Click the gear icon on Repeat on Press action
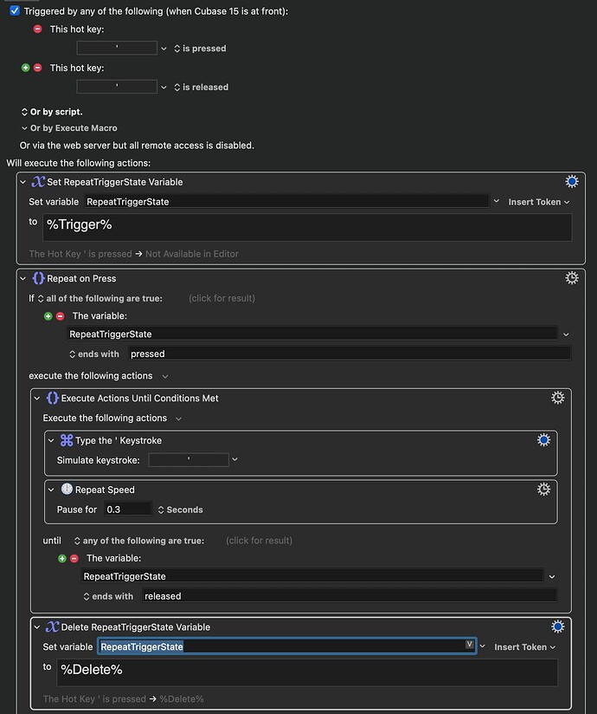This screenshot has width=597, height=714. (571, 277)
